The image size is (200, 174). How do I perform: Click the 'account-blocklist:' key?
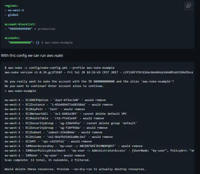point(20,24)
